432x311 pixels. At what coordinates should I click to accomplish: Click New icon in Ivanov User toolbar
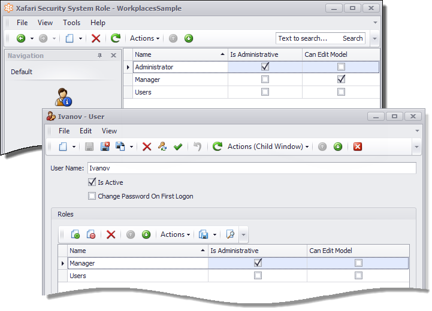63,147
